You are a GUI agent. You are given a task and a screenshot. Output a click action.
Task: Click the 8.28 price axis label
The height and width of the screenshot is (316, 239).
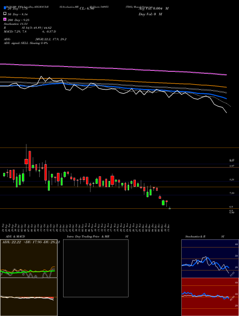[231, 180]
